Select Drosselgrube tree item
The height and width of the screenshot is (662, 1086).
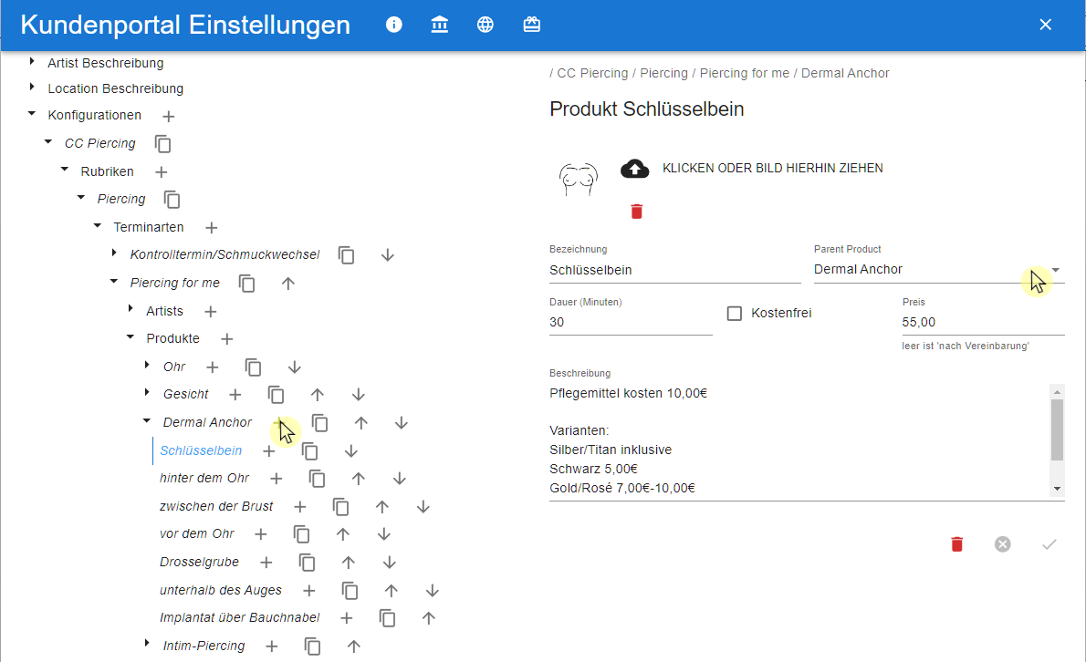[x=200, y=563]
